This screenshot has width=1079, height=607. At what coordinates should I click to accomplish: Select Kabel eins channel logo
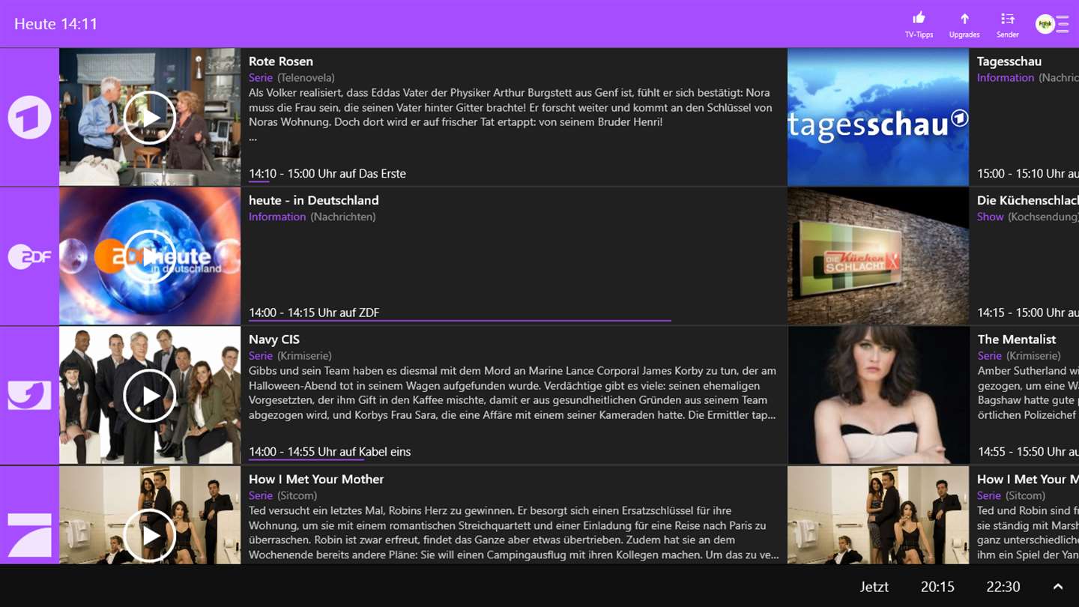pos(29,396)
